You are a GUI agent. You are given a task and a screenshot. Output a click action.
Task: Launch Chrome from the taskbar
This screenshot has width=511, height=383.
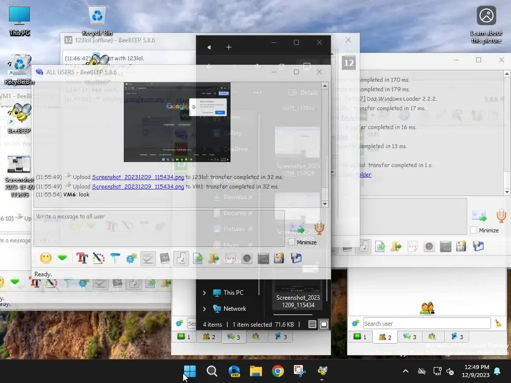[277, 371]
